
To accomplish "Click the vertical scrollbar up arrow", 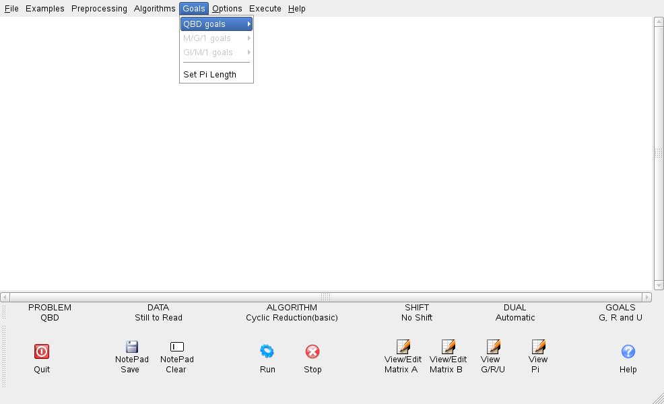I will point(659,22).
